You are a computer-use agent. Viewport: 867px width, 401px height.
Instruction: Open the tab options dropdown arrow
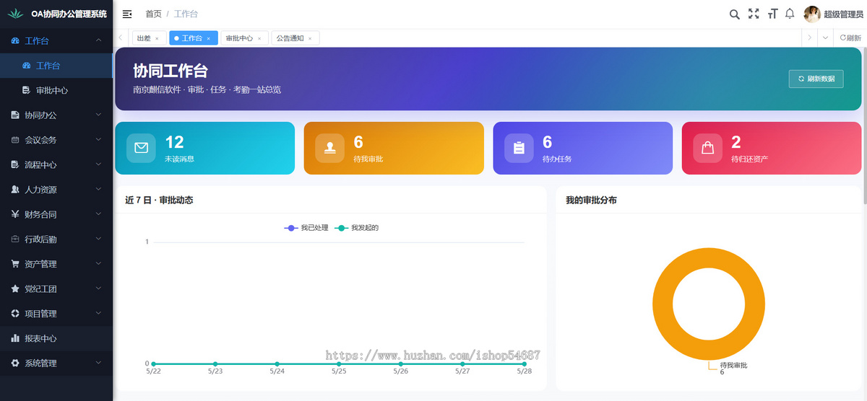pyautogui.click(x=826, y=38)
